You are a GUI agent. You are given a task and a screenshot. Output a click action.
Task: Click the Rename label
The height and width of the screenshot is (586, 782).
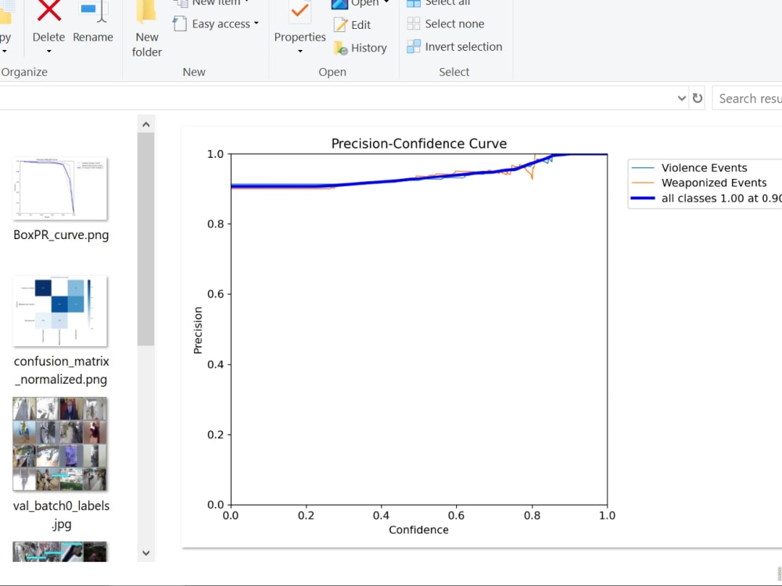(x=93, y=37)
